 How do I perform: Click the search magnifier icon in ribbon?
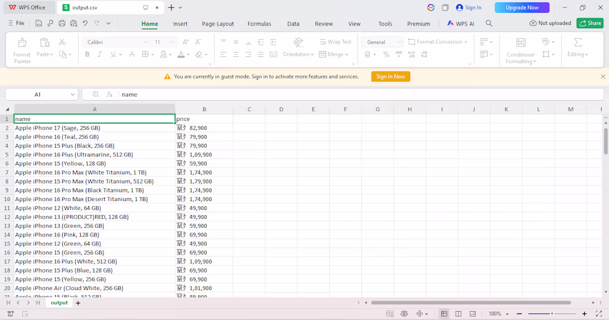click(489, 24)
